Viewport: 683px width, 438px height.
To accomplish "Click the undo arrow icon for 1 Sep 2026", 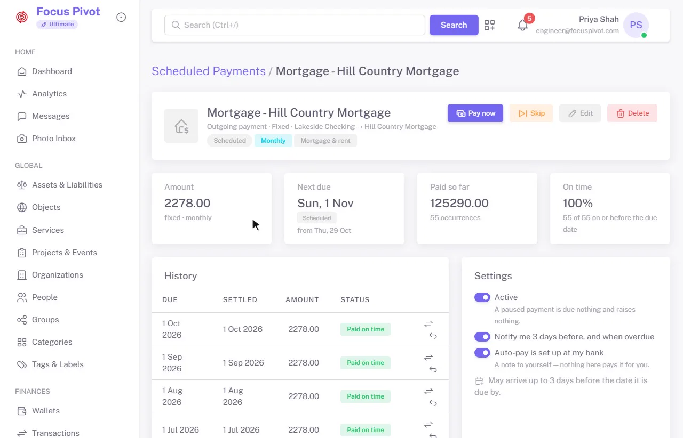I will tap(433, 369).
